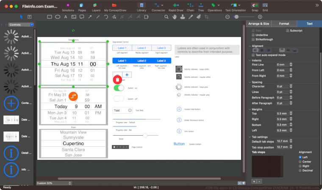Select the Hand pan tool
322x190 pixels.
click(174, 17)
